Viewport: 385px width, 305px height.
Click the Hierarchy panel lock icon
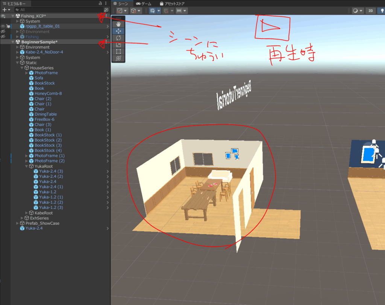click(x=100, y=3)
